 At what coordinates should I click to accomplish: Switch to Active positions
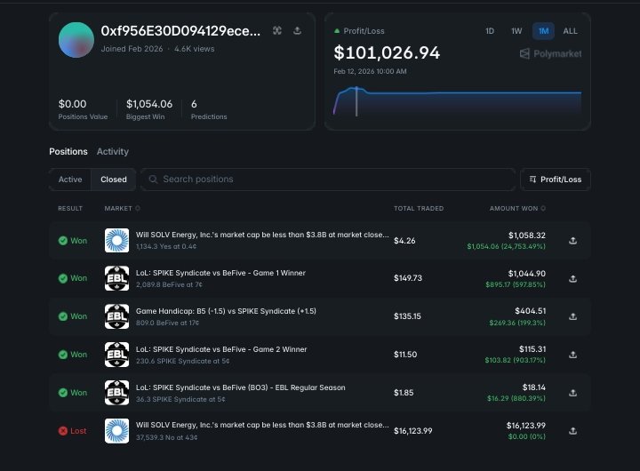click(70, 180)
